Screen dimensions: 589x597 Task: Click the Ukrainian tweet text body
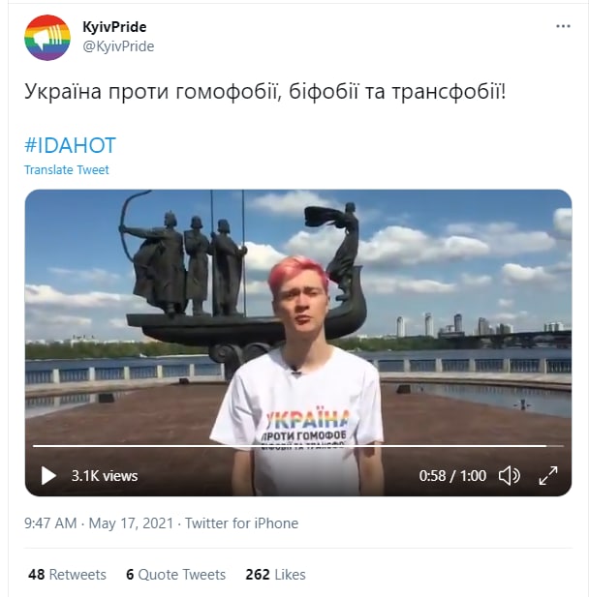(265, 92)
